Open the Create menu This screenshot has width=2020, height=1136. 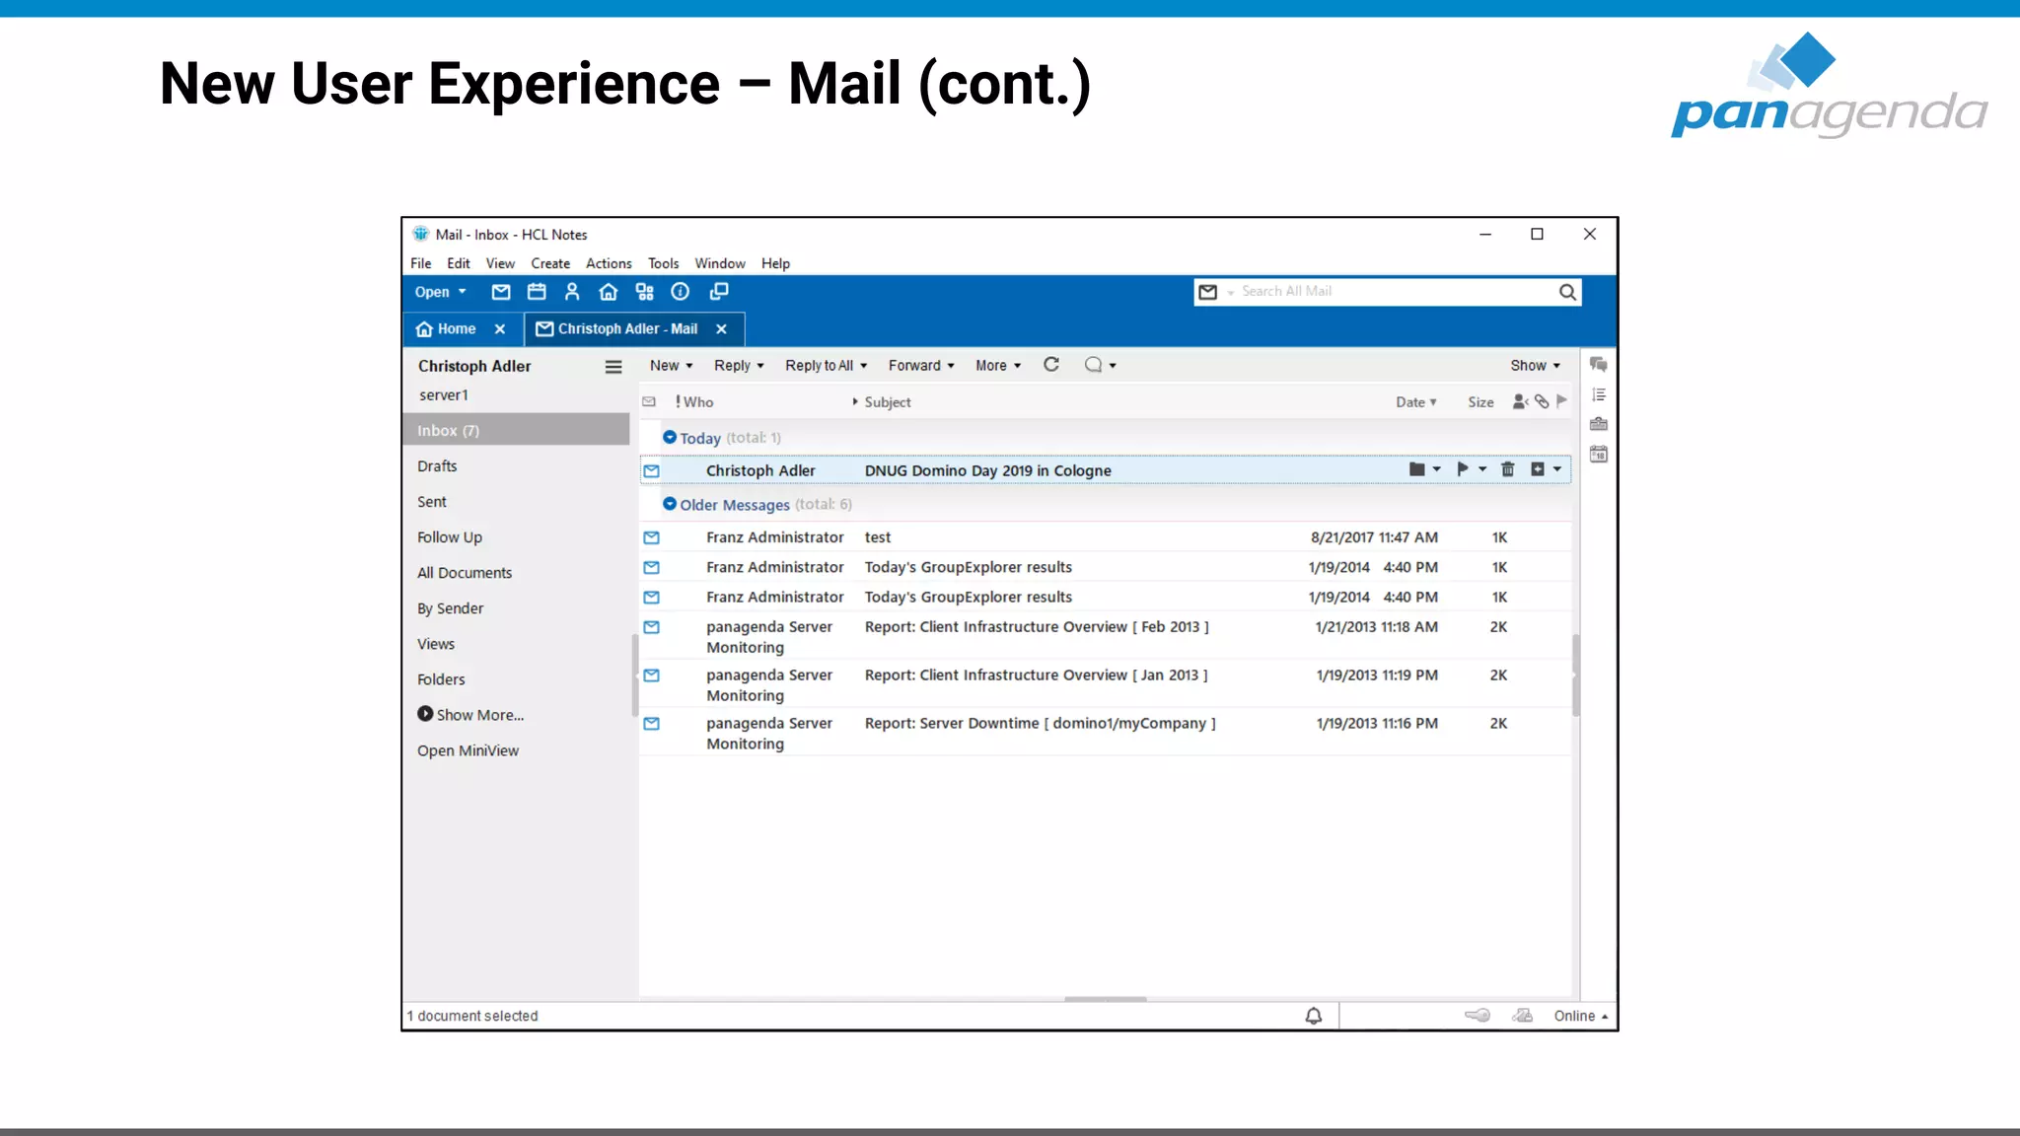tap(550, 263)
